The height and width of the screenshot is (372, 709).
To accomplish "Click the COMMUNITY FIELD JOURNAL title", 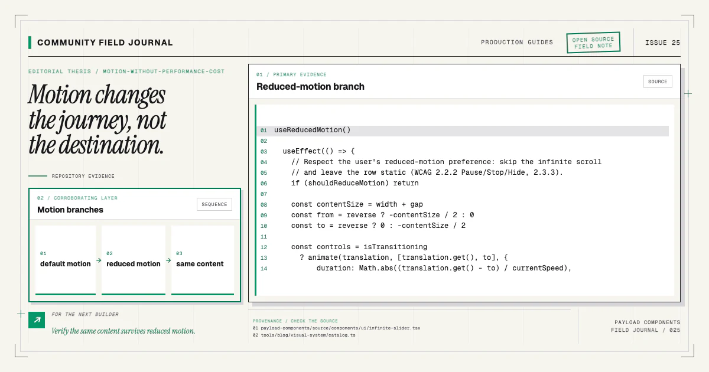I will click(x=105, y=43).
